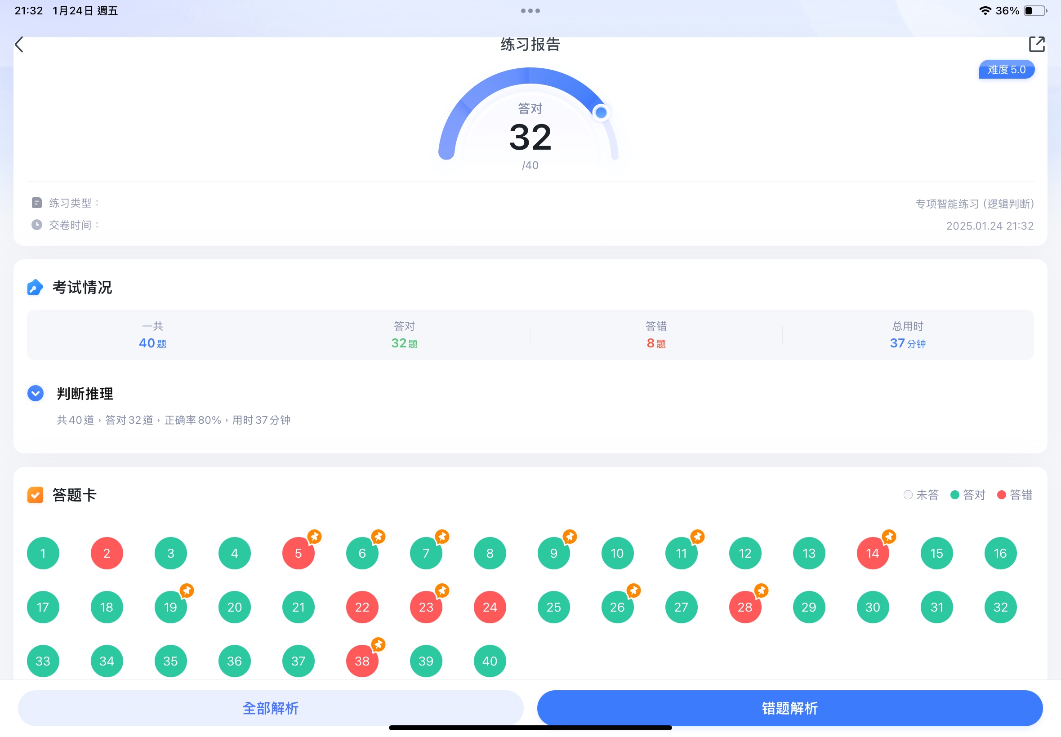Image resolution: width=1061 pixels, height=737 pixels.
Task: Tap the three-dot multitasking indicator
Action: click(x=530, y=11)
